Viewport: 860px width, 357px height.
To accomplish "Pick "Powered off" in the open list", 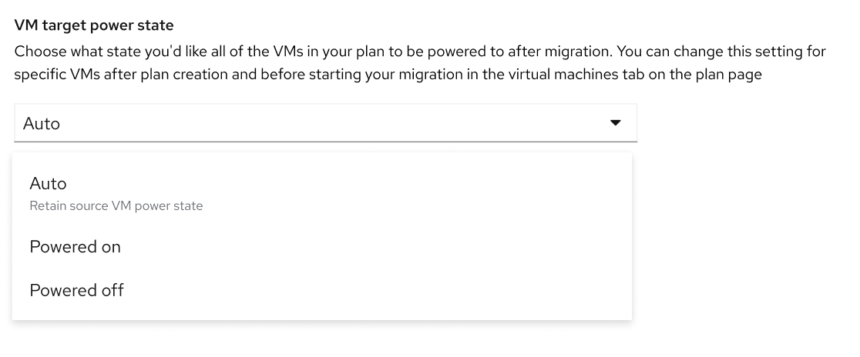I will click(x=76, y=290).
